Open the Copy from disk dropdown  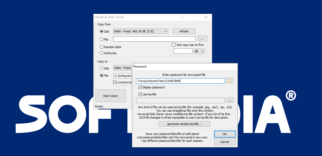(141, 31)
